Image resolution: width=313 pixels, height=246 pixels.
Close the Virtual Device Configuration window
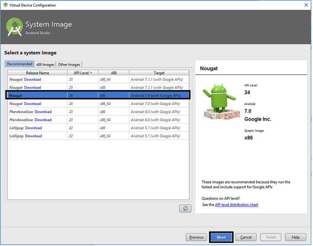(306, 5)
